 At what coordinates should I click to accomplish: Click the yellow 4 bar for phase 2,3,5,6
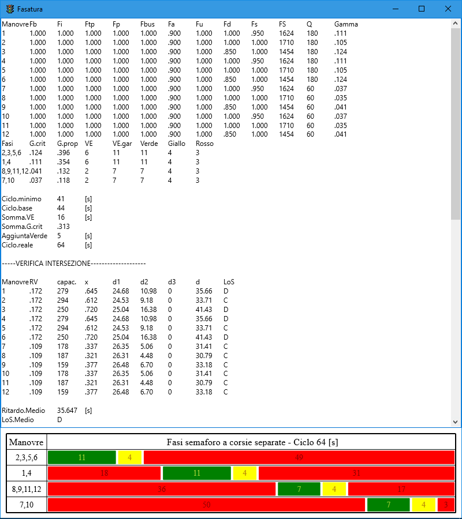tap(129, 457)
